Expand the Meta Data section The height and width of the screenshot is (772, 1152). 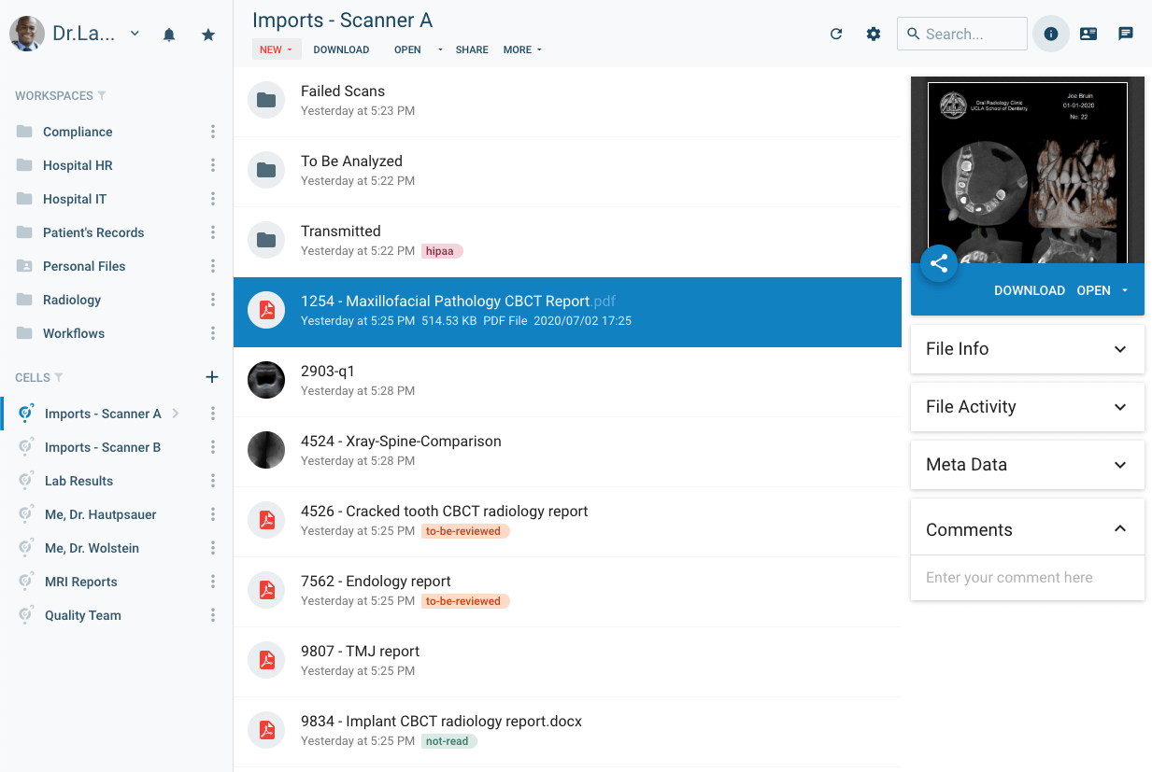1028,465
